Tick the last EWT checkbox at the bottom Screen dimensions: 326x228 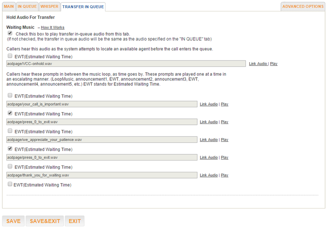(10, 184)
